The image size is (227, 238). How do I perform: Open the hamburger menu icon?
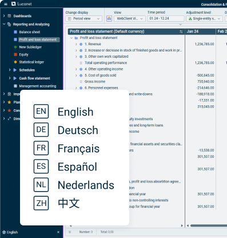click(x=6, y=4)
